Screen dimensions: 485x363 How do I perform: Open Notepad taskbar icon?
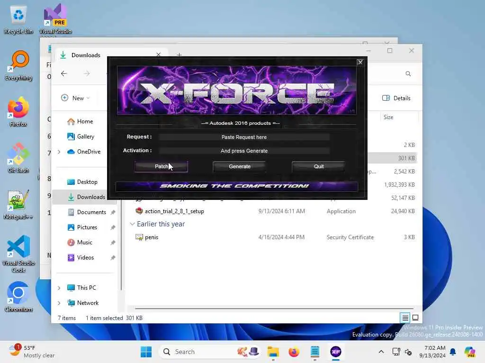point(315,352)
